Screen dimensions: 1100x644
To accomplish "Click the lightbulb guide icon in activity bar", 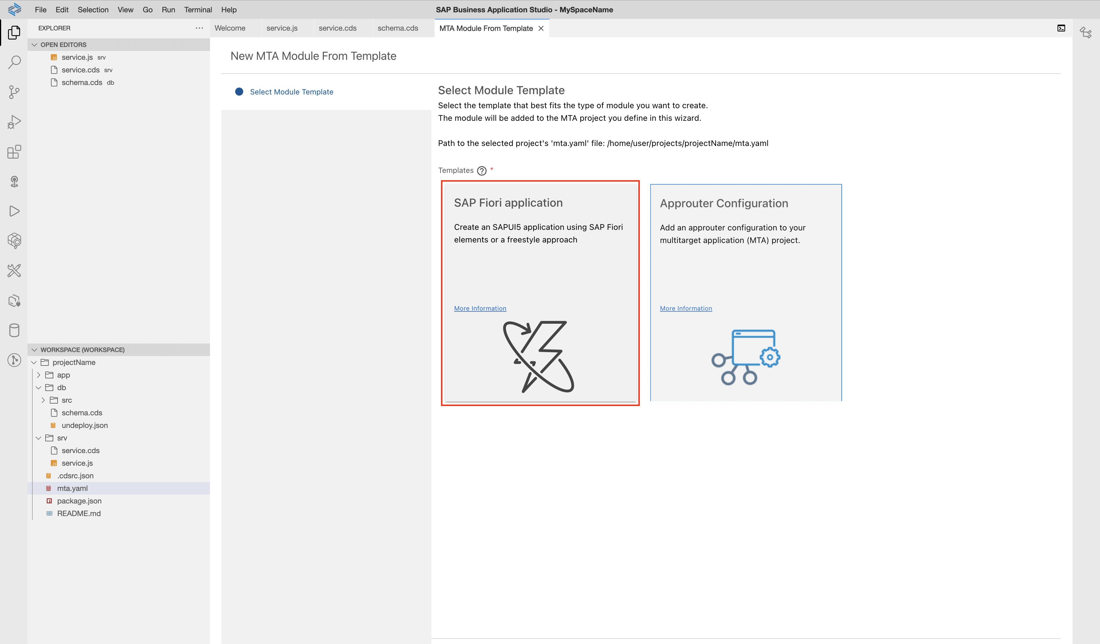I will pos(14,181).
